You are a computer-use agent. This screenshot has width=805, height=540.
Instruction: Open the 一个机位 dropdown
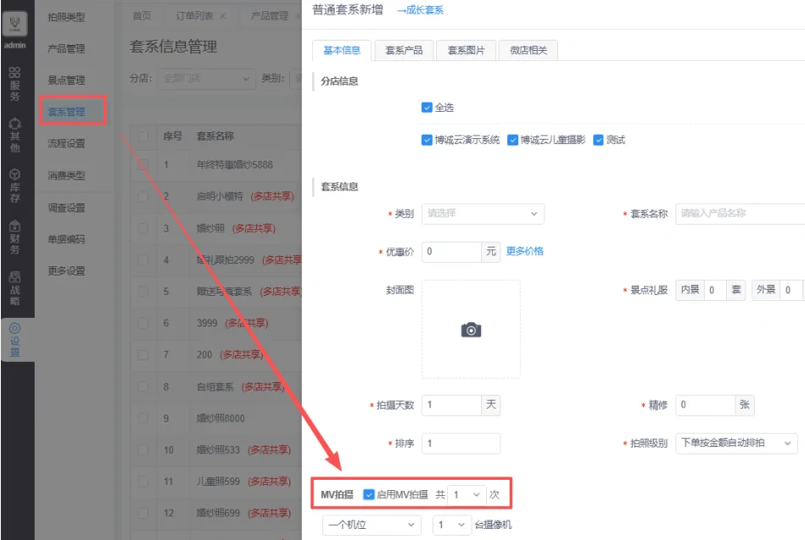tap(372, 525)
